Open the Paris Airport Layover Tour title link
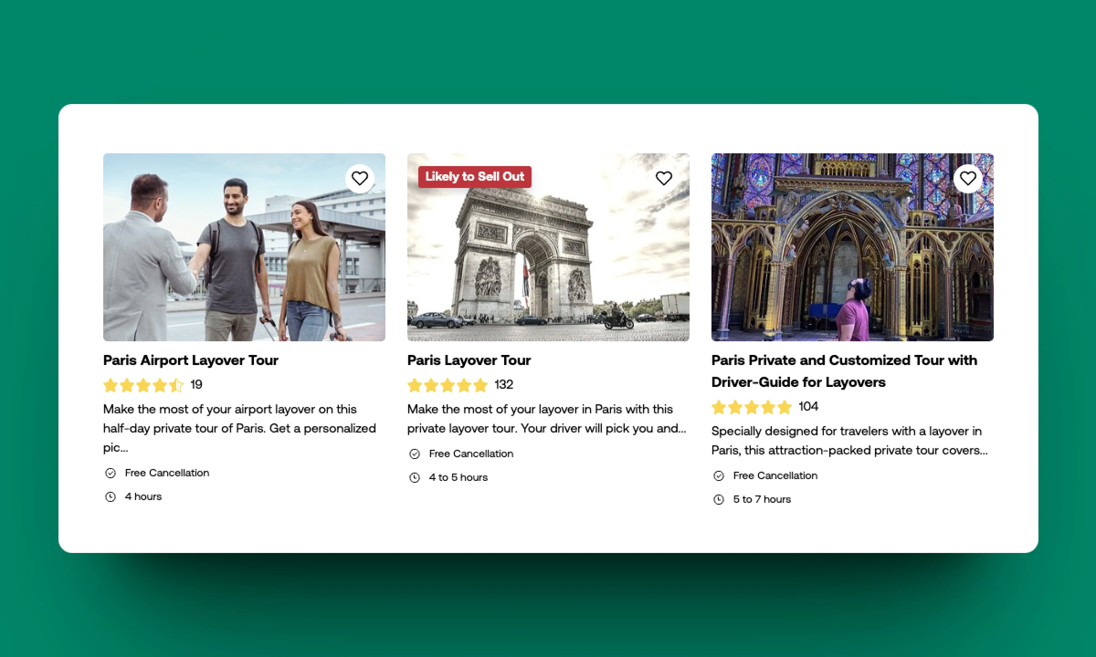 pyautogui.click(x=190, y=360)
